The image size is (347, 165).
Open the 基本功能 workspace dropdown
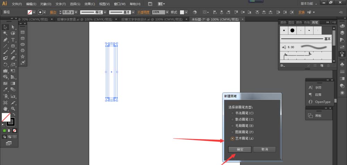click(x=309, y=4)
